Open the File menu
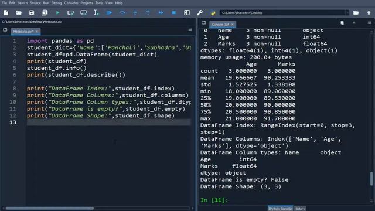Screen dimensions: 375x211 click(x=4, y=3)
